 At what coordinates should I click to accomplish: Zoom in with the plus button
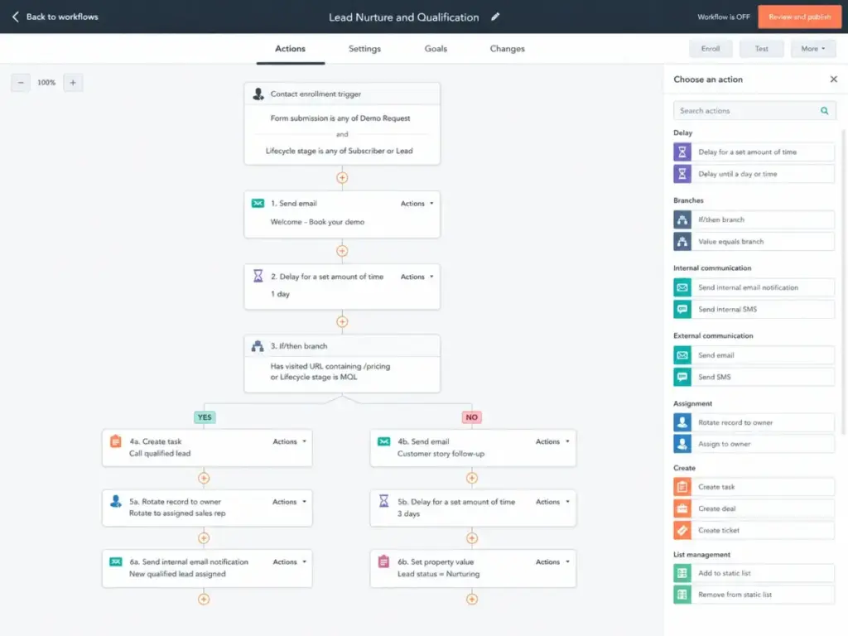coord(73,83)
